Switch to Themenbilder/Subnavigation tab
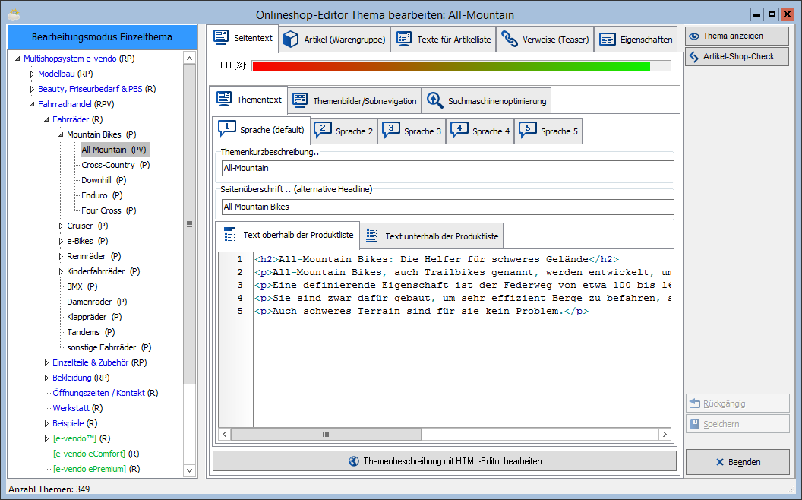 point(355,101)
